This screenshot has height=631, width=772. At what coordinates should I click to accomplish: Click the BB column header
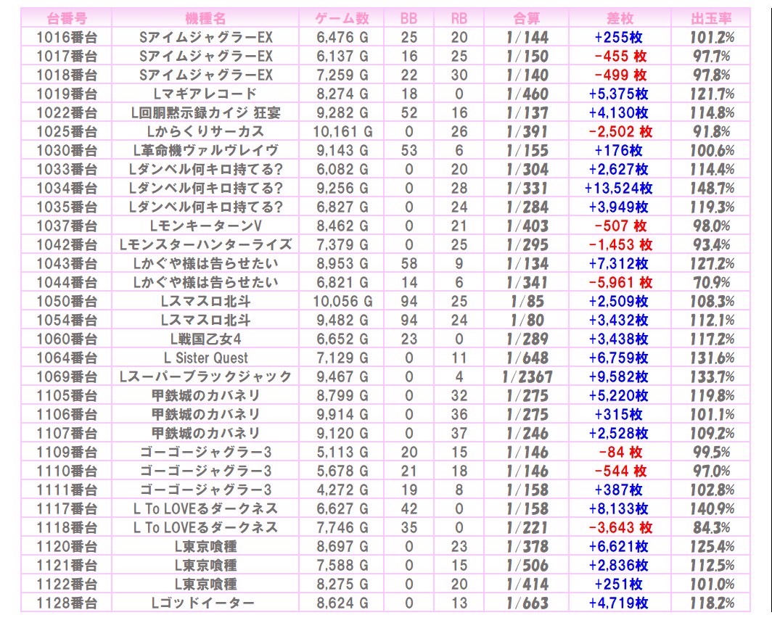click(409, 19)
